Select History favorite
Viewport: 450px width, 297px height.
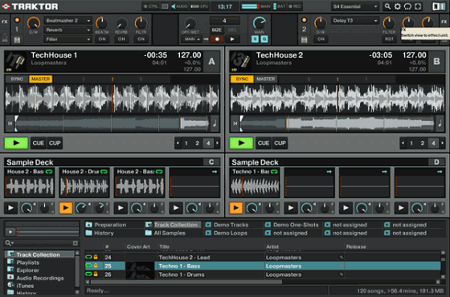tap(100, 233)
